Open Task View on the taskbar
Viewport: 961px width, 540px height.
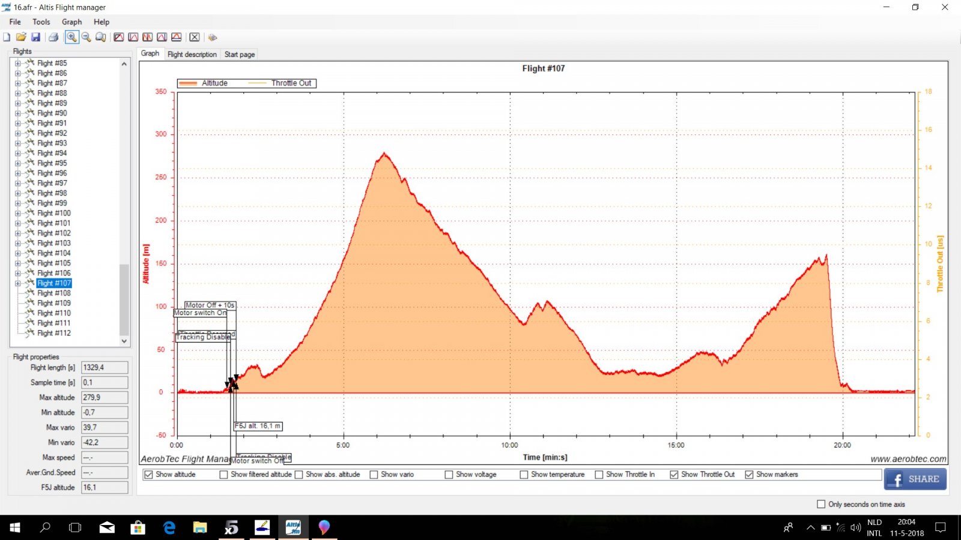point(75,527)
